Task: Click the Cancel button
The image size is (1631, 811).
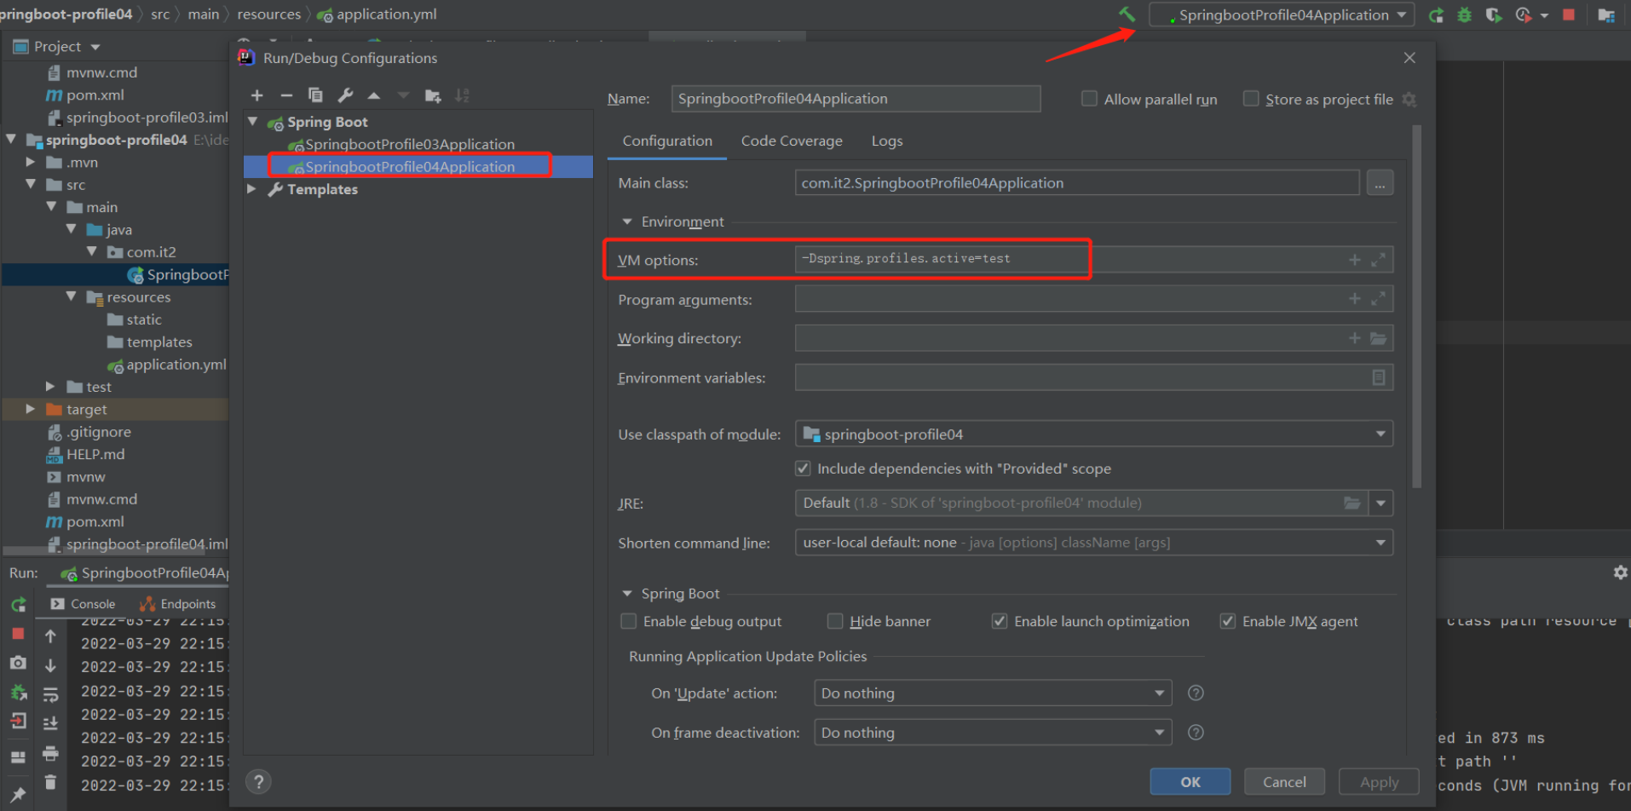Action: (x=1284, y=781)
